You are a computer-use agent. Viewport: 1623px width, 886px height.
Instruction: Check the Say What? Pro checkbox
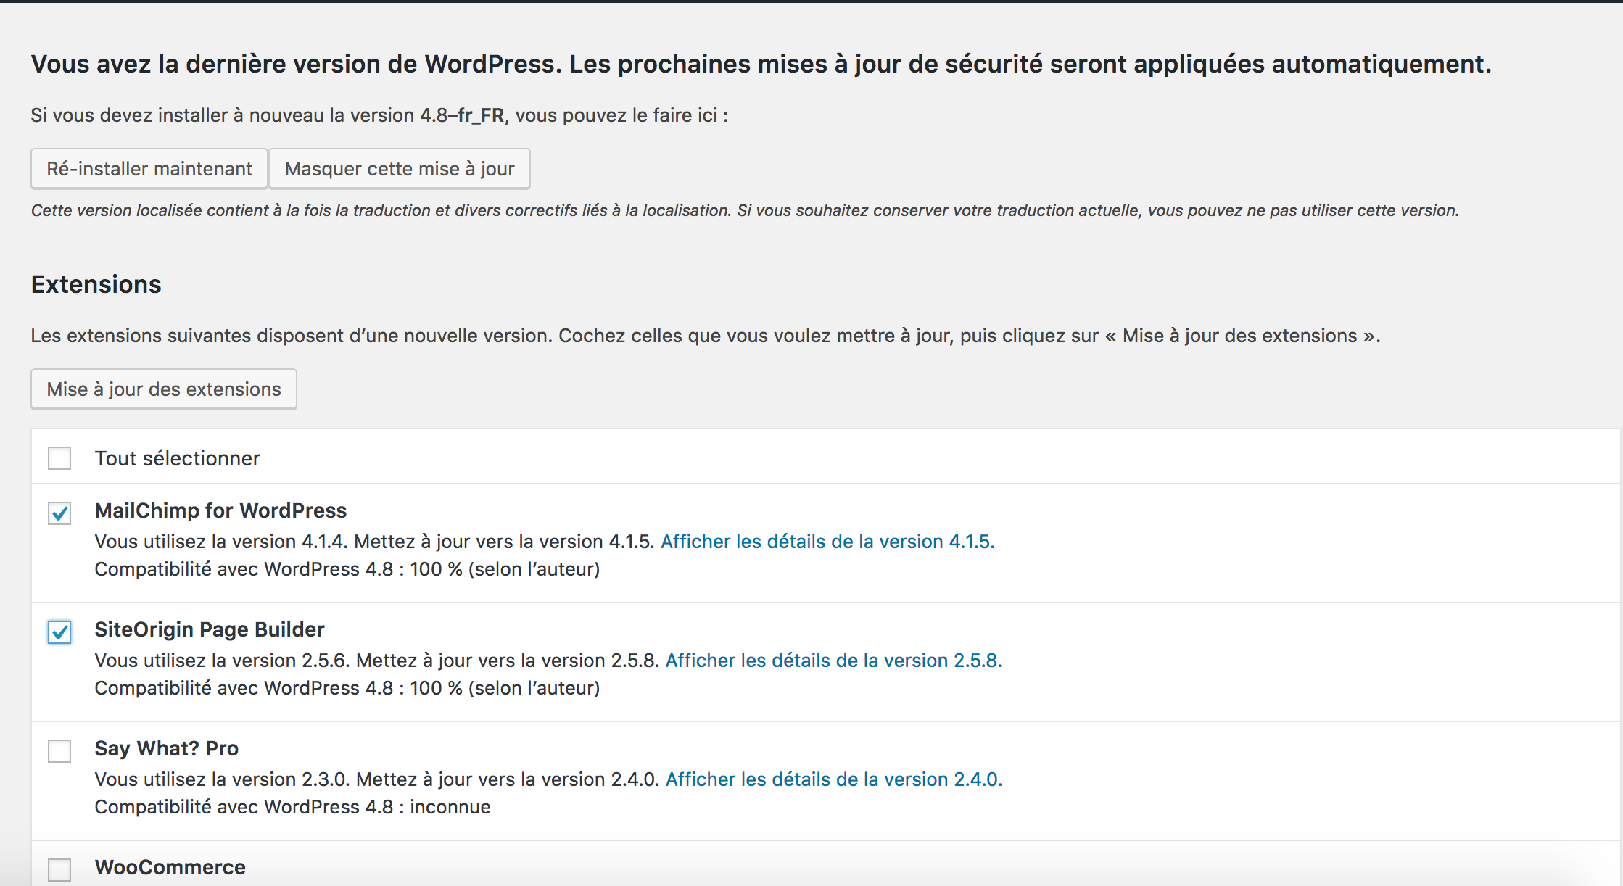coord(59,751)
